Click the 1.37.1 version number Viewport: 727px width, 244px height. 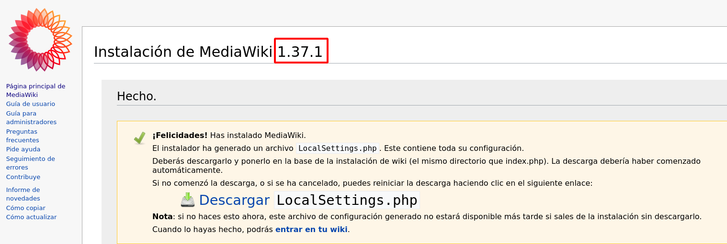301,51
